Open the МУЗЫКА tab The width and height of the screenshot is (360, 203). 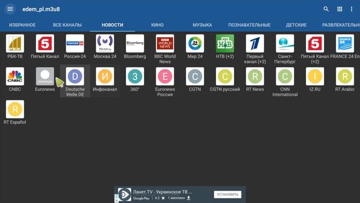click(202, 25)
